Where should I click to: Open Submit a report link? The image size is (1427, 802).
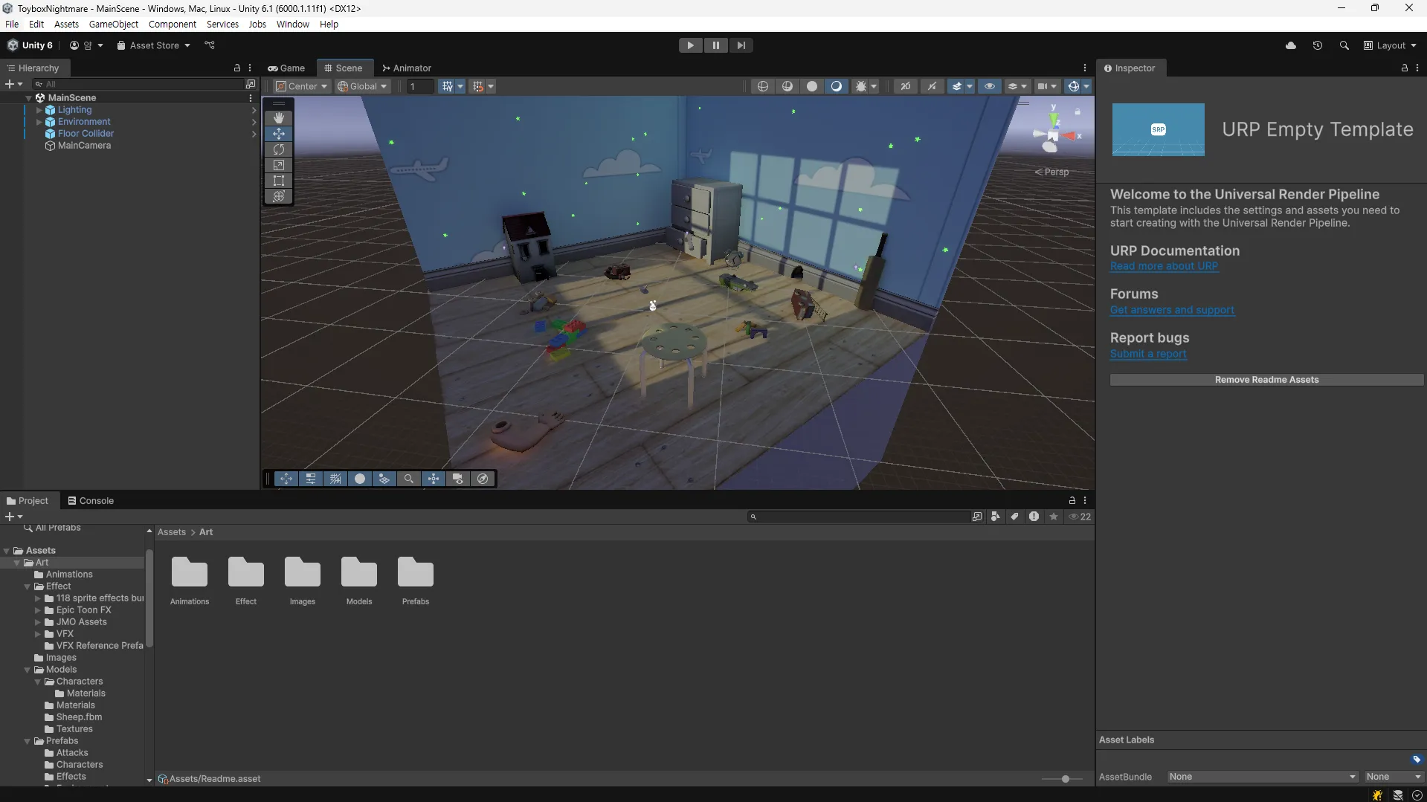point(1148,354)
